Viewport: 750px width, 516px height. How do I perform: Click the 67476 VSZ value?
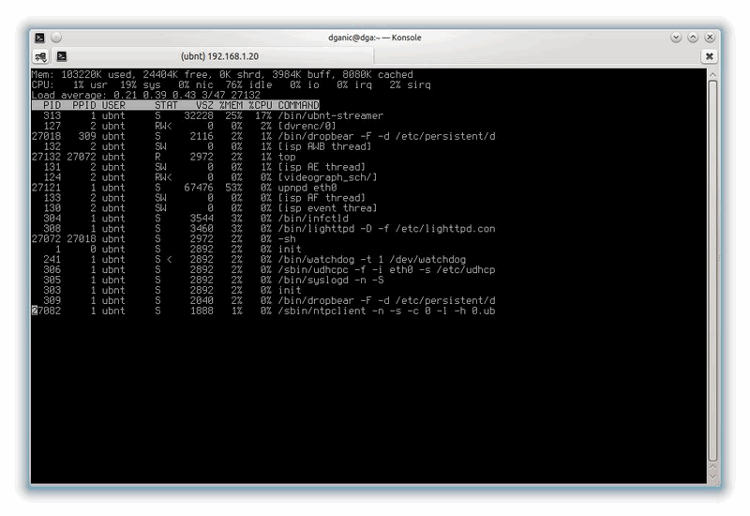[x=199, y=188]
